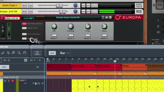
Task: Click SEQ button on Europa synth track
Action: [x=83, y=11]
